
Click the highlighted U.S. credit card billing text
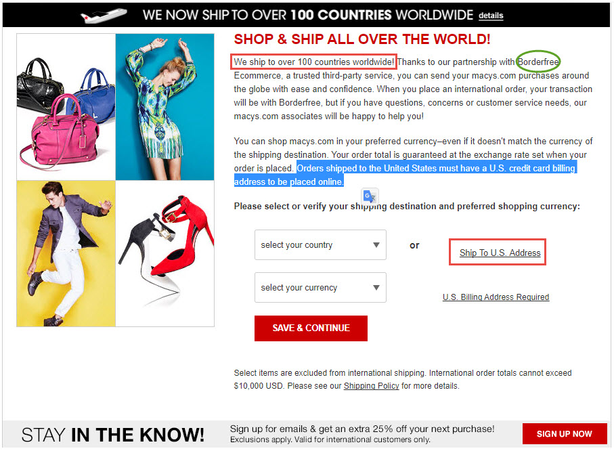click(405, 175)
